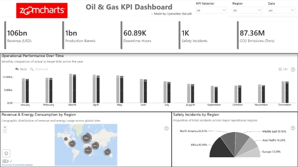Activate the lasso selection tool on the map
The image size is (298, 167).
point(6,153)
